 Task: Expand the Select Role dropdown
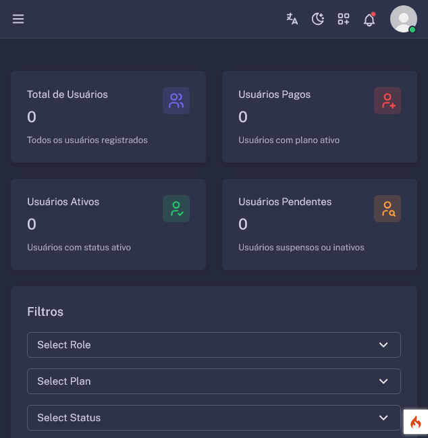213,345
